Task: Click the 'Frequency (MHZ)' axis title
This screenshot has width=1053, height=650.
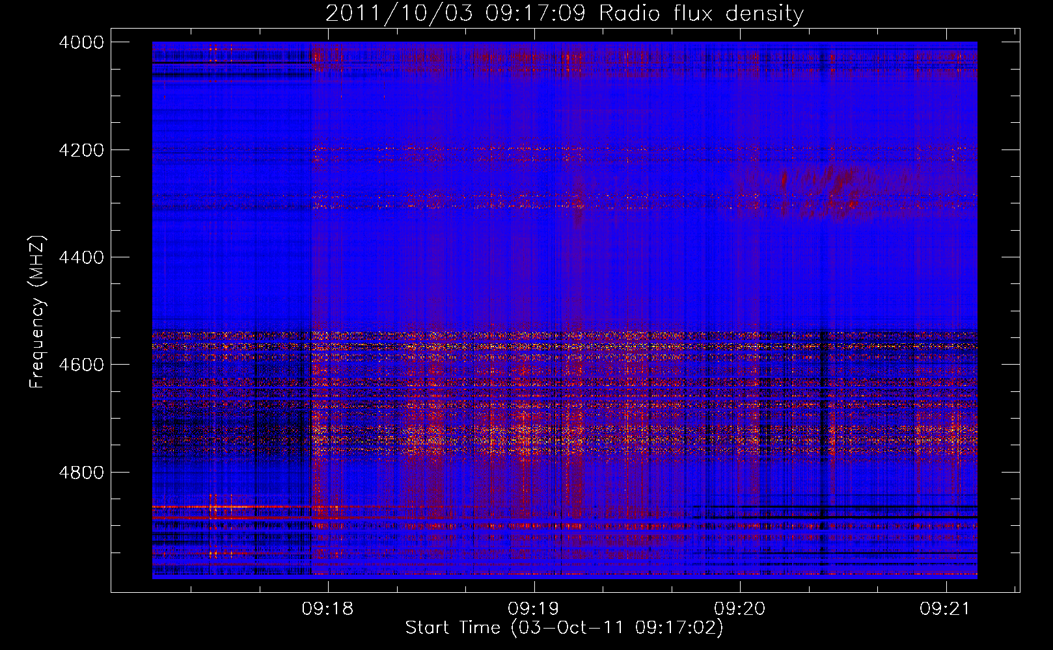Action: (38, 312)
